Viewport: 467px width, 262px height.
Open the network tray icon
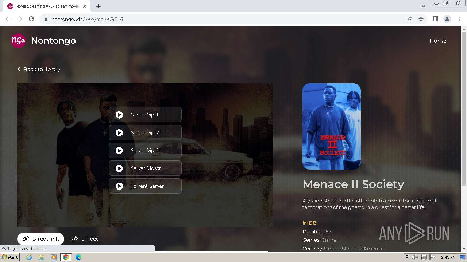(x=424, y=257)
